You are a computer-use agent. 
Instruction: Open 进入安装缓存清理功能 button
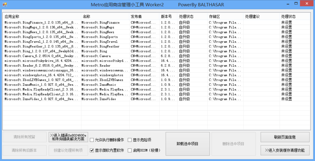click(x=285, y=150)
